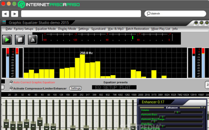Expand the Wav & Mp3 menu

click(x=116, y=29)
